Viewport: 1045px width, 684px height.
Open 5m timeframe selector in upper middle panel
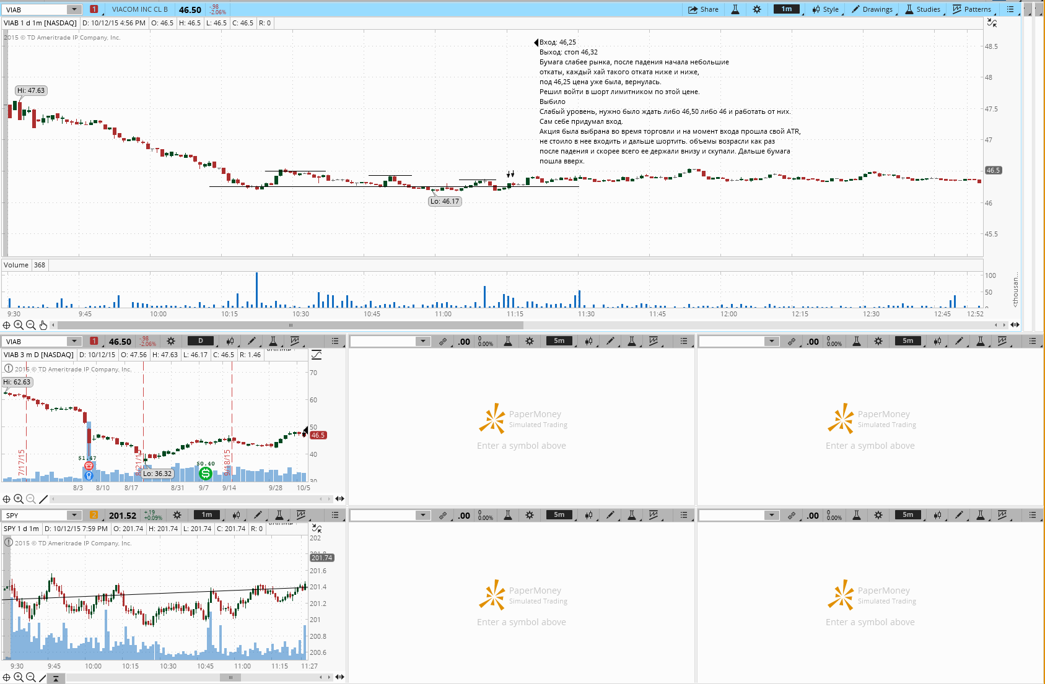point(559,341)
